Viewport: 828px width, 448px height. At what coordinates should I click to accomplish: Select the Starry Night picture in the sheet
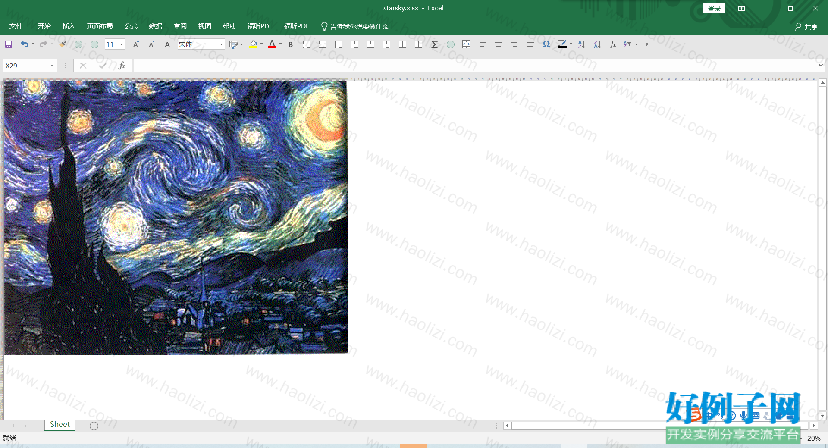[176, 218]
